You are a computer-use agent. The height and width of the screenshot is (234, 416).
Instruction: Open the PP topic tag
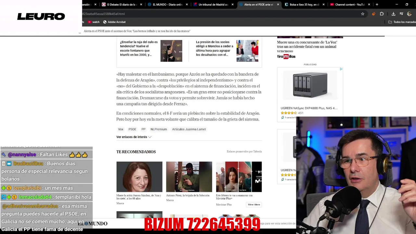(143, 129)
